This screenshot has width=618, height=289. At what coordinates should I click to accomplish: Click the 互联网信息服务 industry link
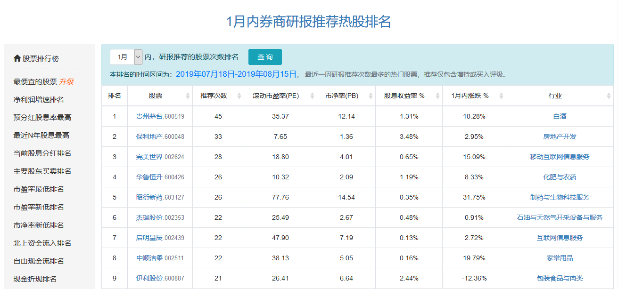coord(560,238)
